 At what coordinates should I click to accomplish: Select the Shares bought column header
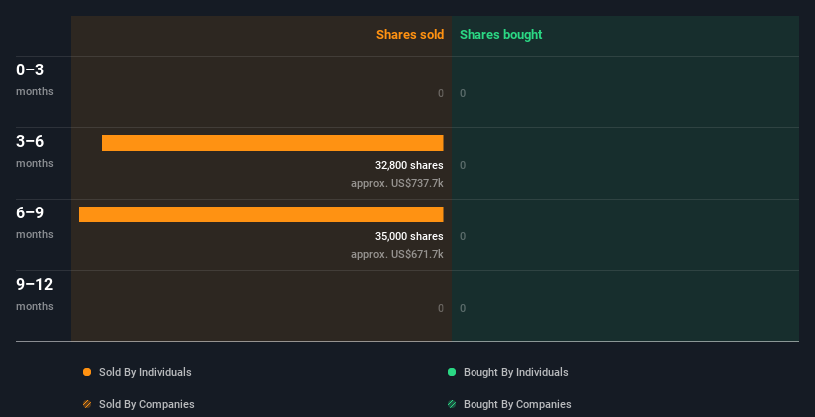500,35
